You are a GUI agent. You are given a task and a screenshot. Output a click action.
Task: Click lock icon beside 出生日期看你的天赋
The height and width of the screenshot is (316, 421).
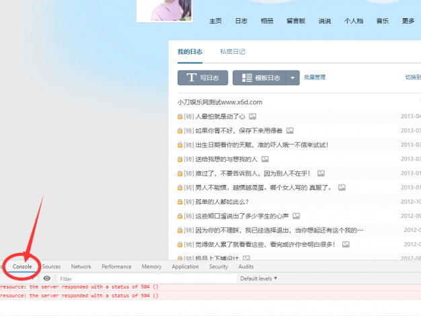click(180, 145)
